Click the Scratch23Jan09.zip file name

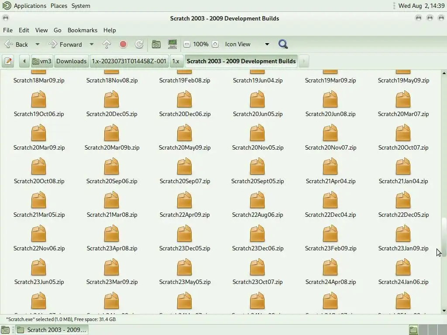point(403,249)
